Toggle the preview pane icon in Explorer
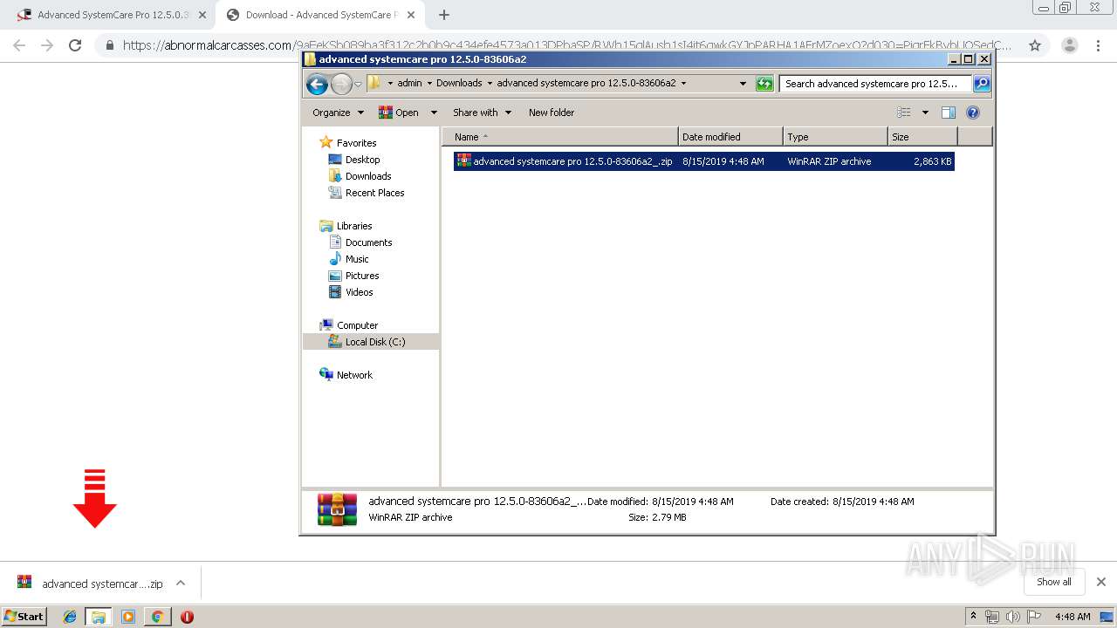This screenshot has width=1117, height=628. [x=949, y=113]
